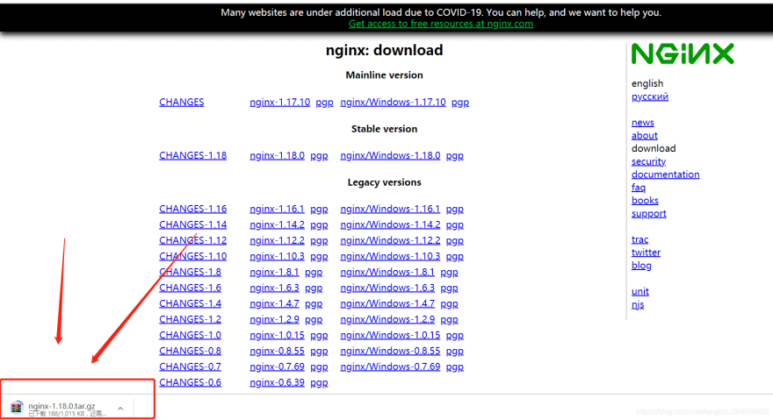Open the security page in sidebar
Viewport: 773px width, 420px height.
tap(649, 161)
